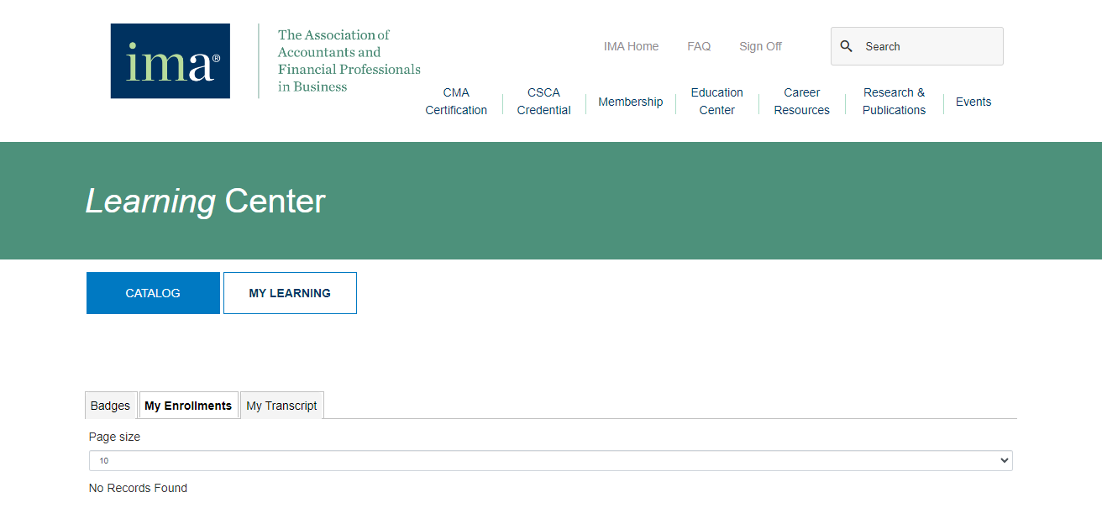Click the search magnifier icon
The image size is (1102, 524).
coord(847,46)
